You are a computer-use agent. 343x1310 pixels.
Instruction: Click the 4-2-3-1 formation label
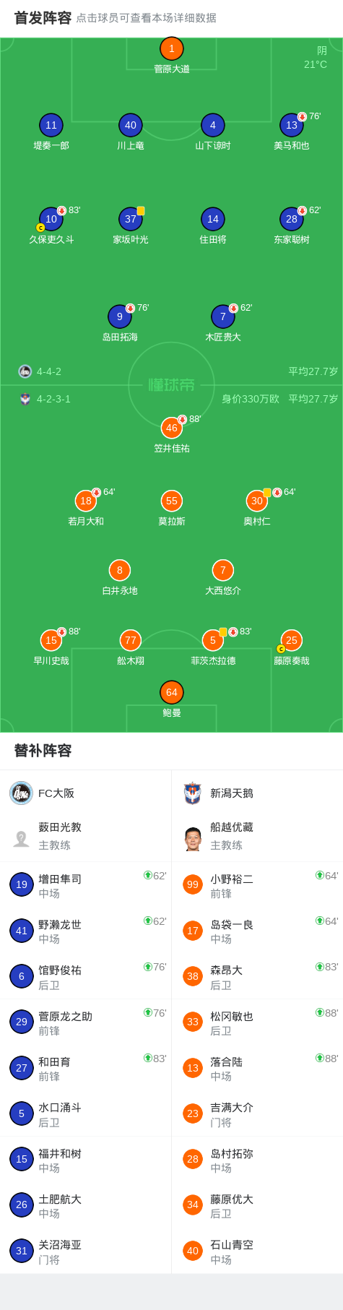click(x=53, y=399)
